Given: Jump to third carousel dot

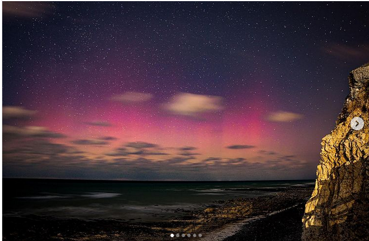Looking at the screenshot, I should click(183, 235).
